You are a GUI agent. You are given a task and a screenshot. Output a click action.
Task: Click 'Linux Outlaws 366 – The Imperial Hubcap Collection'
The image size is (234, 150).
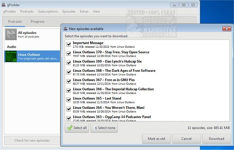click(x=113, y=89)
